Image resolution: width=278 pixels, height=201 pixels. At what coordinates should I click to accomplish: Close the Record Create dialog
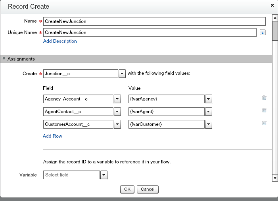[272, 6]
